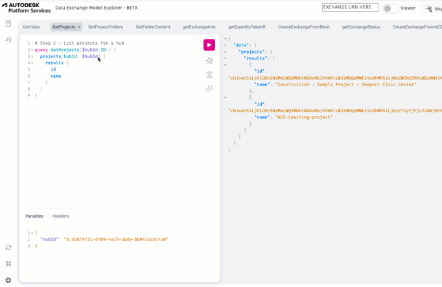Select the Variables panel tab
The height and width of the screenshot is (287, 442).
(34, 216)
